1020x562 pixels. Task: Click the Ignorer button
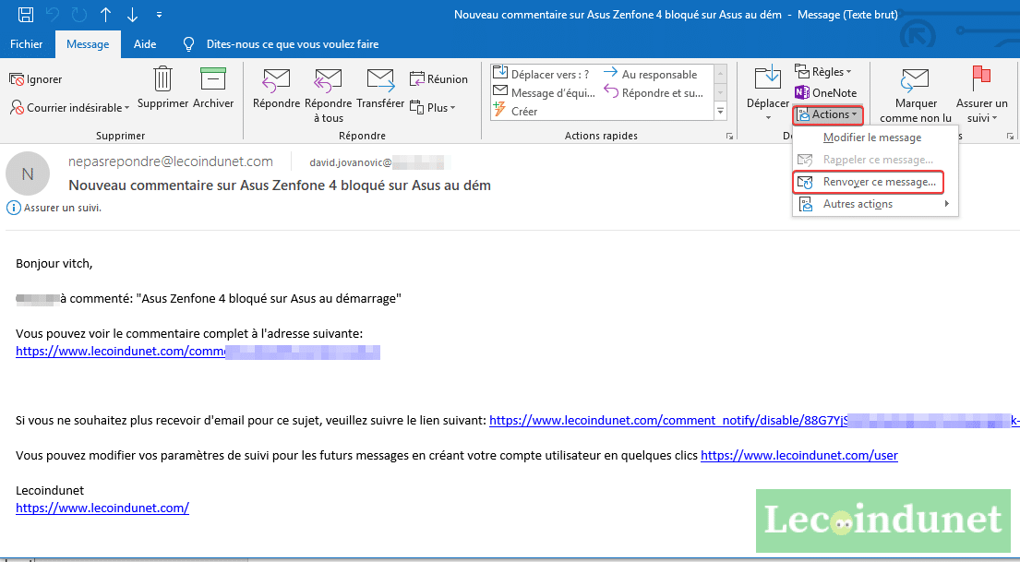click(36, 79)
